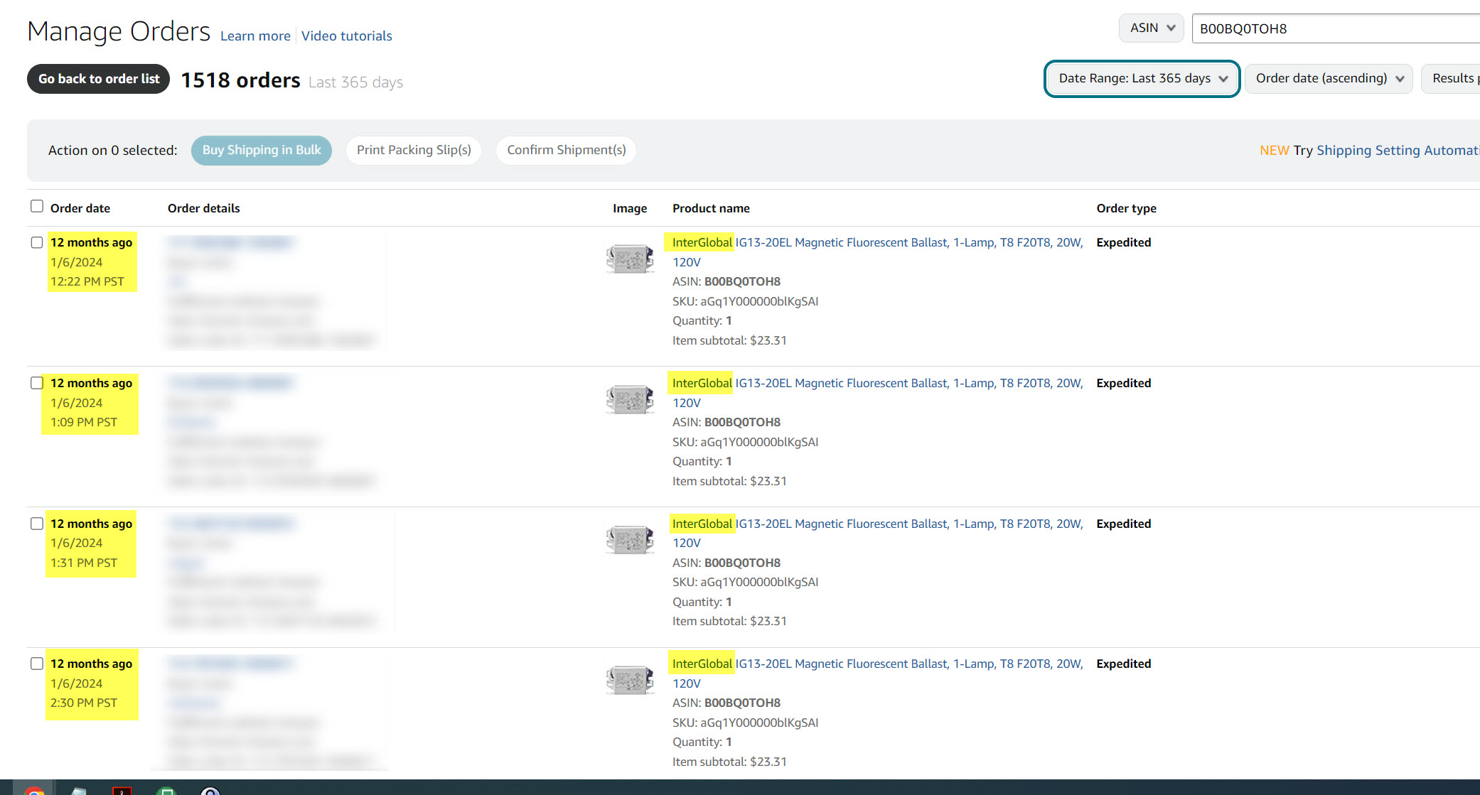Click the Manage Orders page heading
Image resolution: width=1480 pixels, height=795 pixels.
tap(119, 32)
